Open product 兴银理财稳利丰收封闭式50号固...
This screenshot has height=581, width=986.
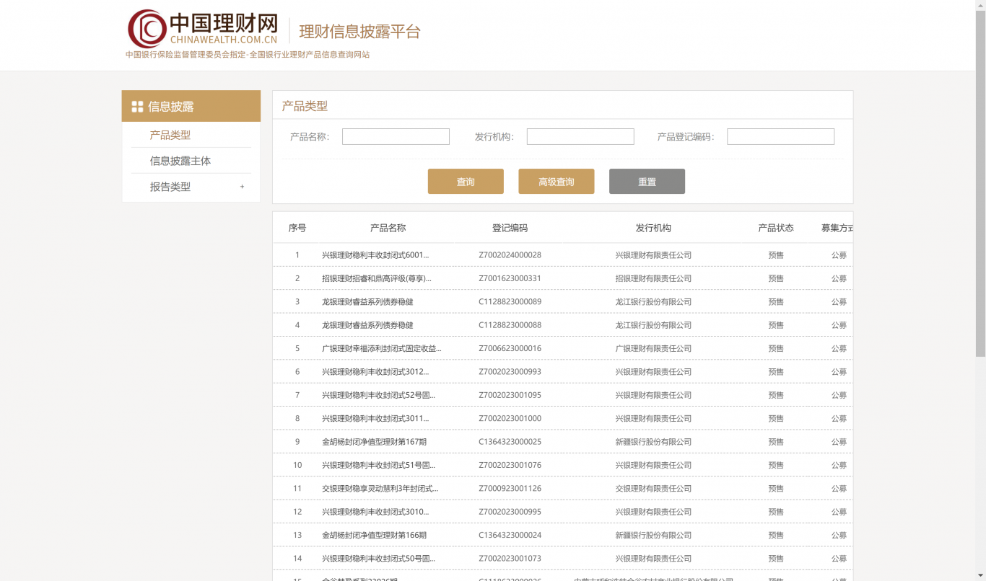coord(379,559)
